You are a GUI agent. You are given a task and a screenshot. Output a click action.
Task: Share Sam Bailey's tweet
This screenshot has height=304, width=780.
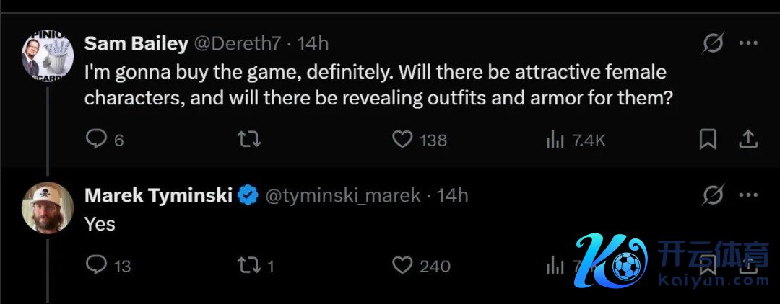[749, 138]
